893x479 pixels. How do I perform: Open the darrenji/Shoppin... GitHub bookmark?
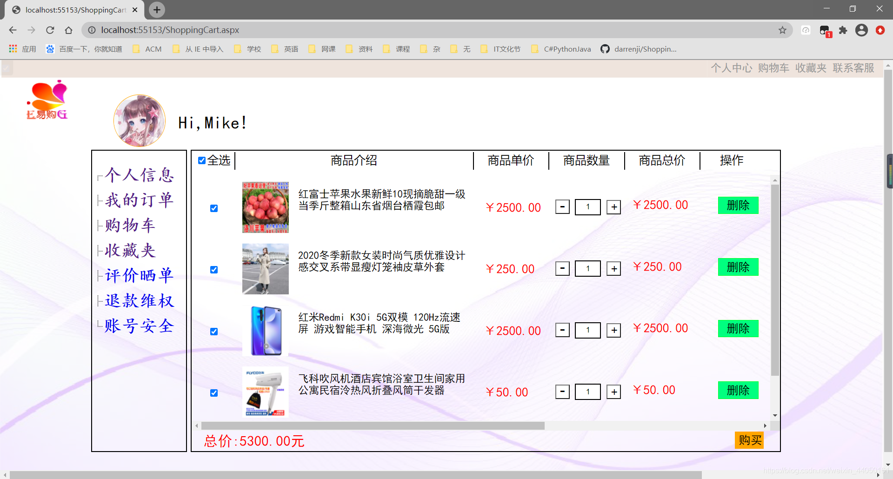coord(639,49)
